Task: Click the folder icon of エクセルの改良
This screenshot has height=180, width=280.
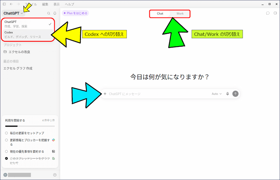Action: (x=5, y=52)
